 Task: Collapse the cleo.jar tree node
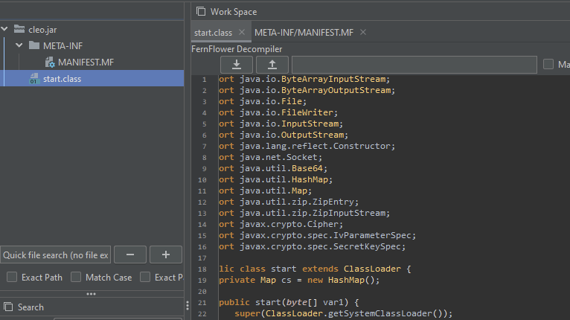(x=4, y=30)
